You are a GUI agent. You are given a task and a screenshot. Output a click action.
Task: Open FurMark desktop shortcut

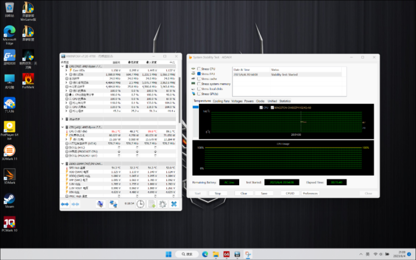(x=28, y=80)
